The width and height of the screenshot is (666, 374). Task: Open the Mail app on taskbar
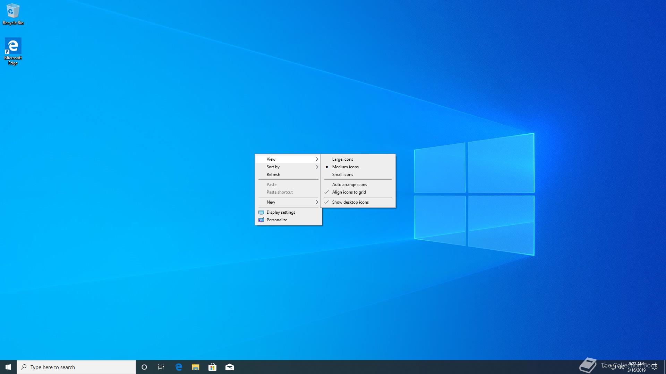click(x=229, y=367)
